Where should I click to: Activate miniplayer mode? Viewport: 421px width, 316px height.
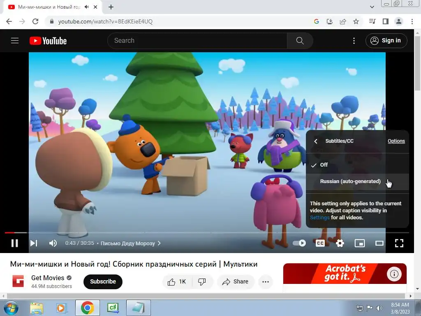(359, 243)
